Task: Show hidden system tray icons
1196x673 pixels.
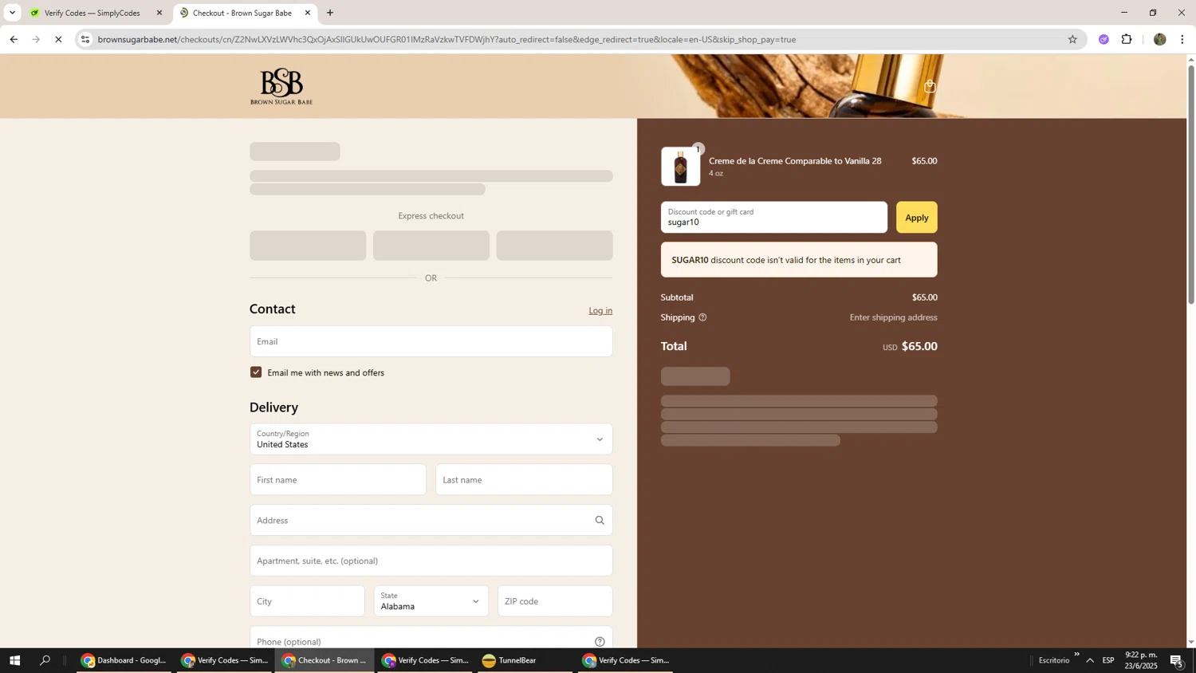Action: tap(1090, 660)
